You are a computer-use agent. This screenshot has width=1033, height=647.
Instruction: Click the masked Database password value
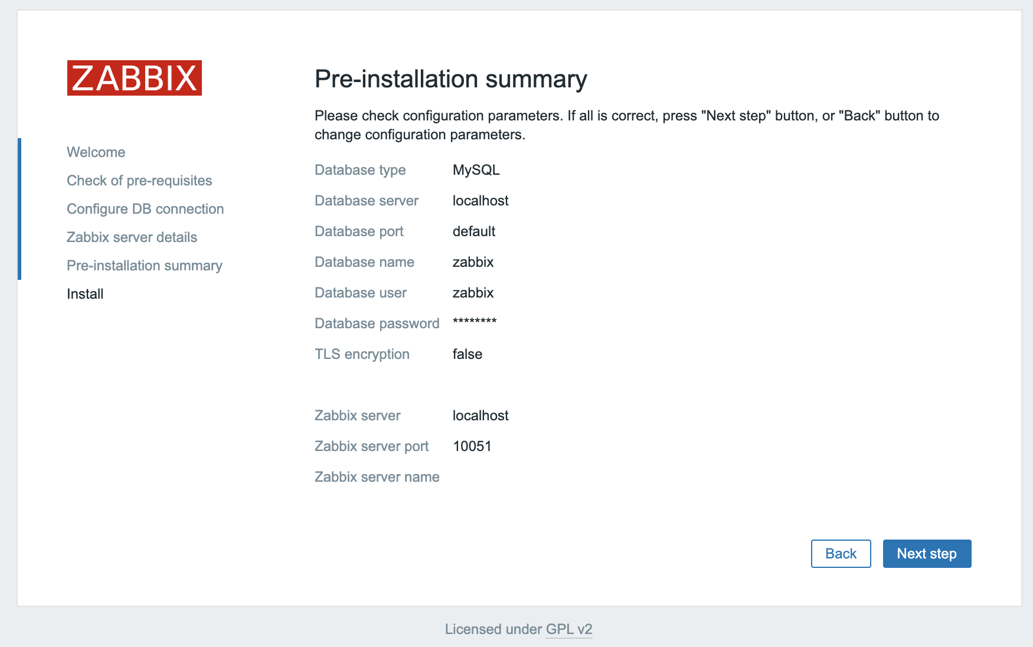click(x=475, y=322)
